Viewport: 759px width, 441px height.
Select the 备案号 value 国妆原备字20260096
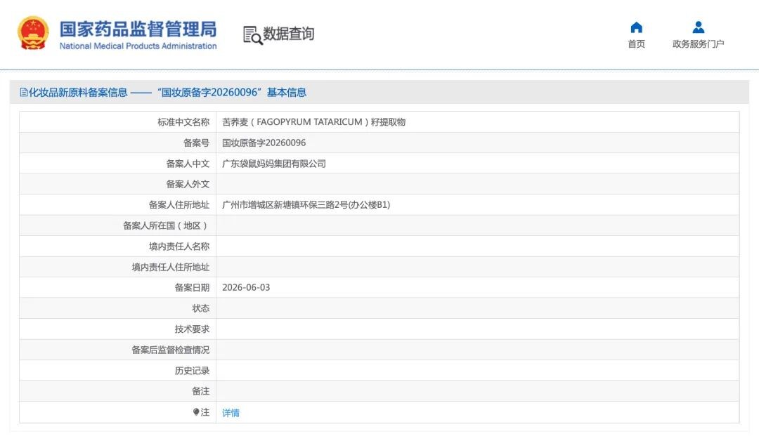pyautogui.click(x=264, y=143)
